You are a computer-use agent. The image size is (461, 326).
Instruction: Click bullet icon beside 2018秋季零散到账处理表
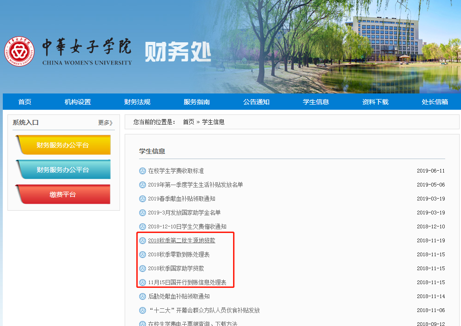142,254
